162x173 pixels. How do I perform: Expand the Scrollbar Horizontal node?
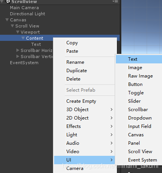pyautogui.click(x=18, y=50)
